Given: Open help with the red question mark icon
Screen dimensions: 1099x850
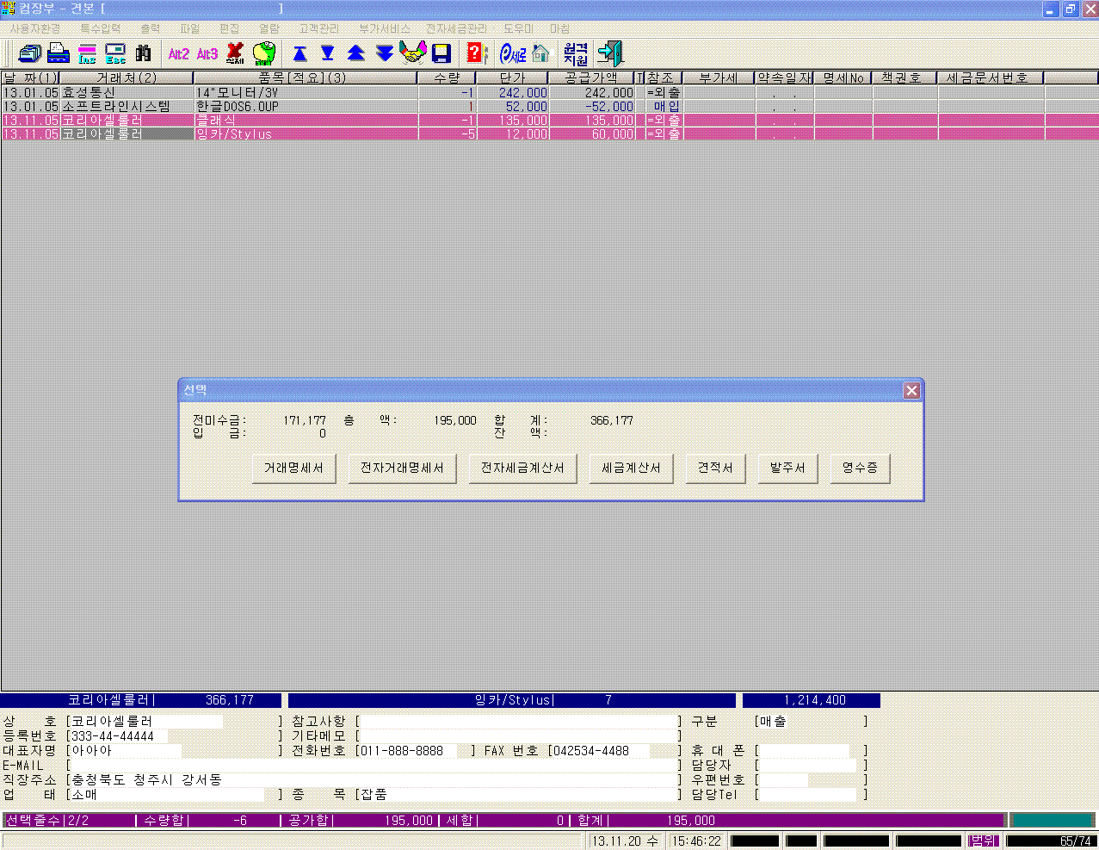Looking at the screenshot, I should (475, 53).
